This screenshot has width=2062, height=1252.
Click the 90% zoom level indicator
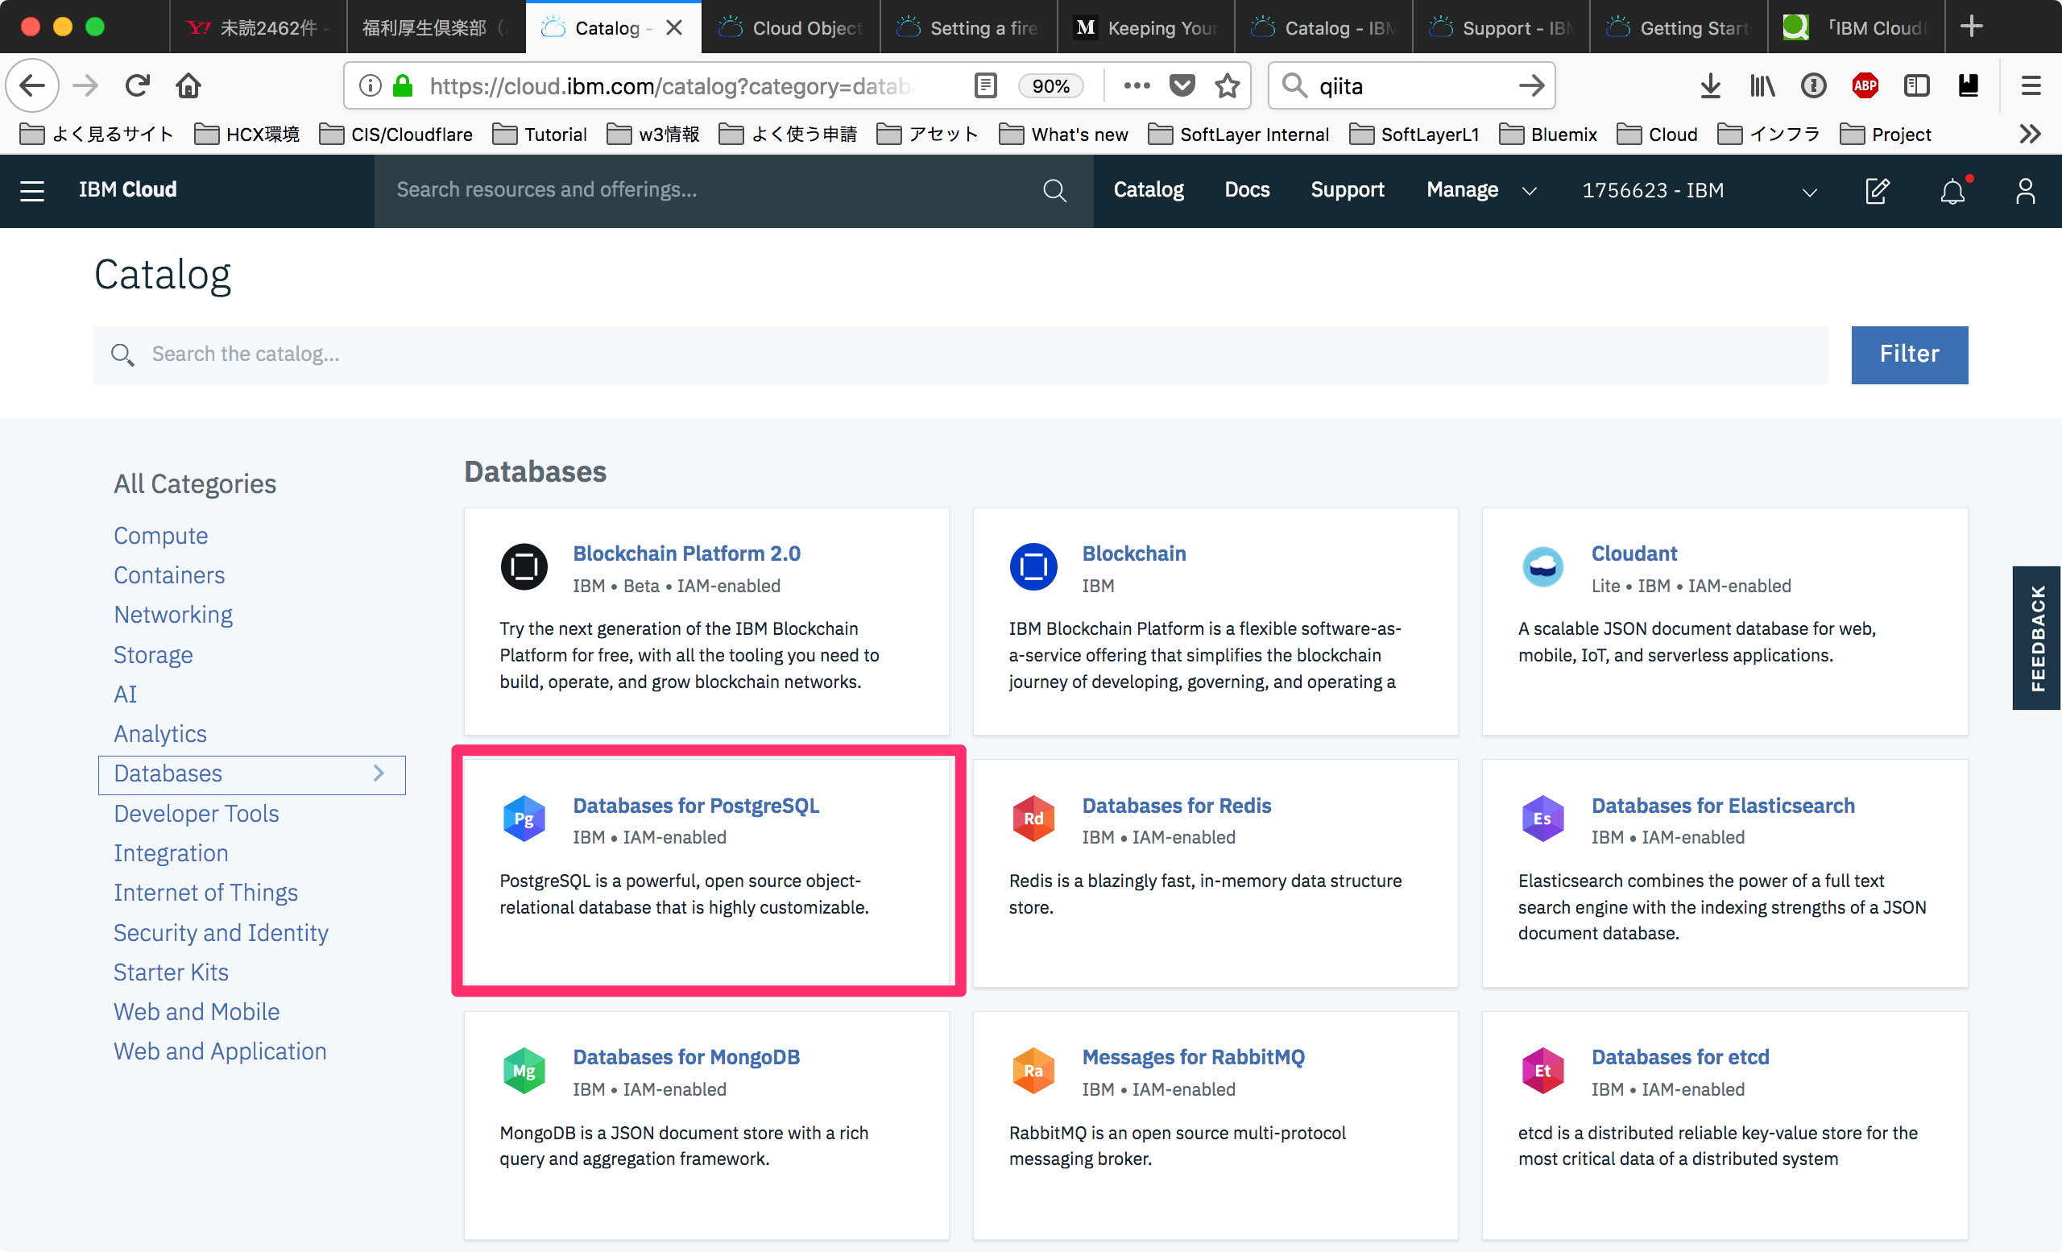(x=1050, y=85)
